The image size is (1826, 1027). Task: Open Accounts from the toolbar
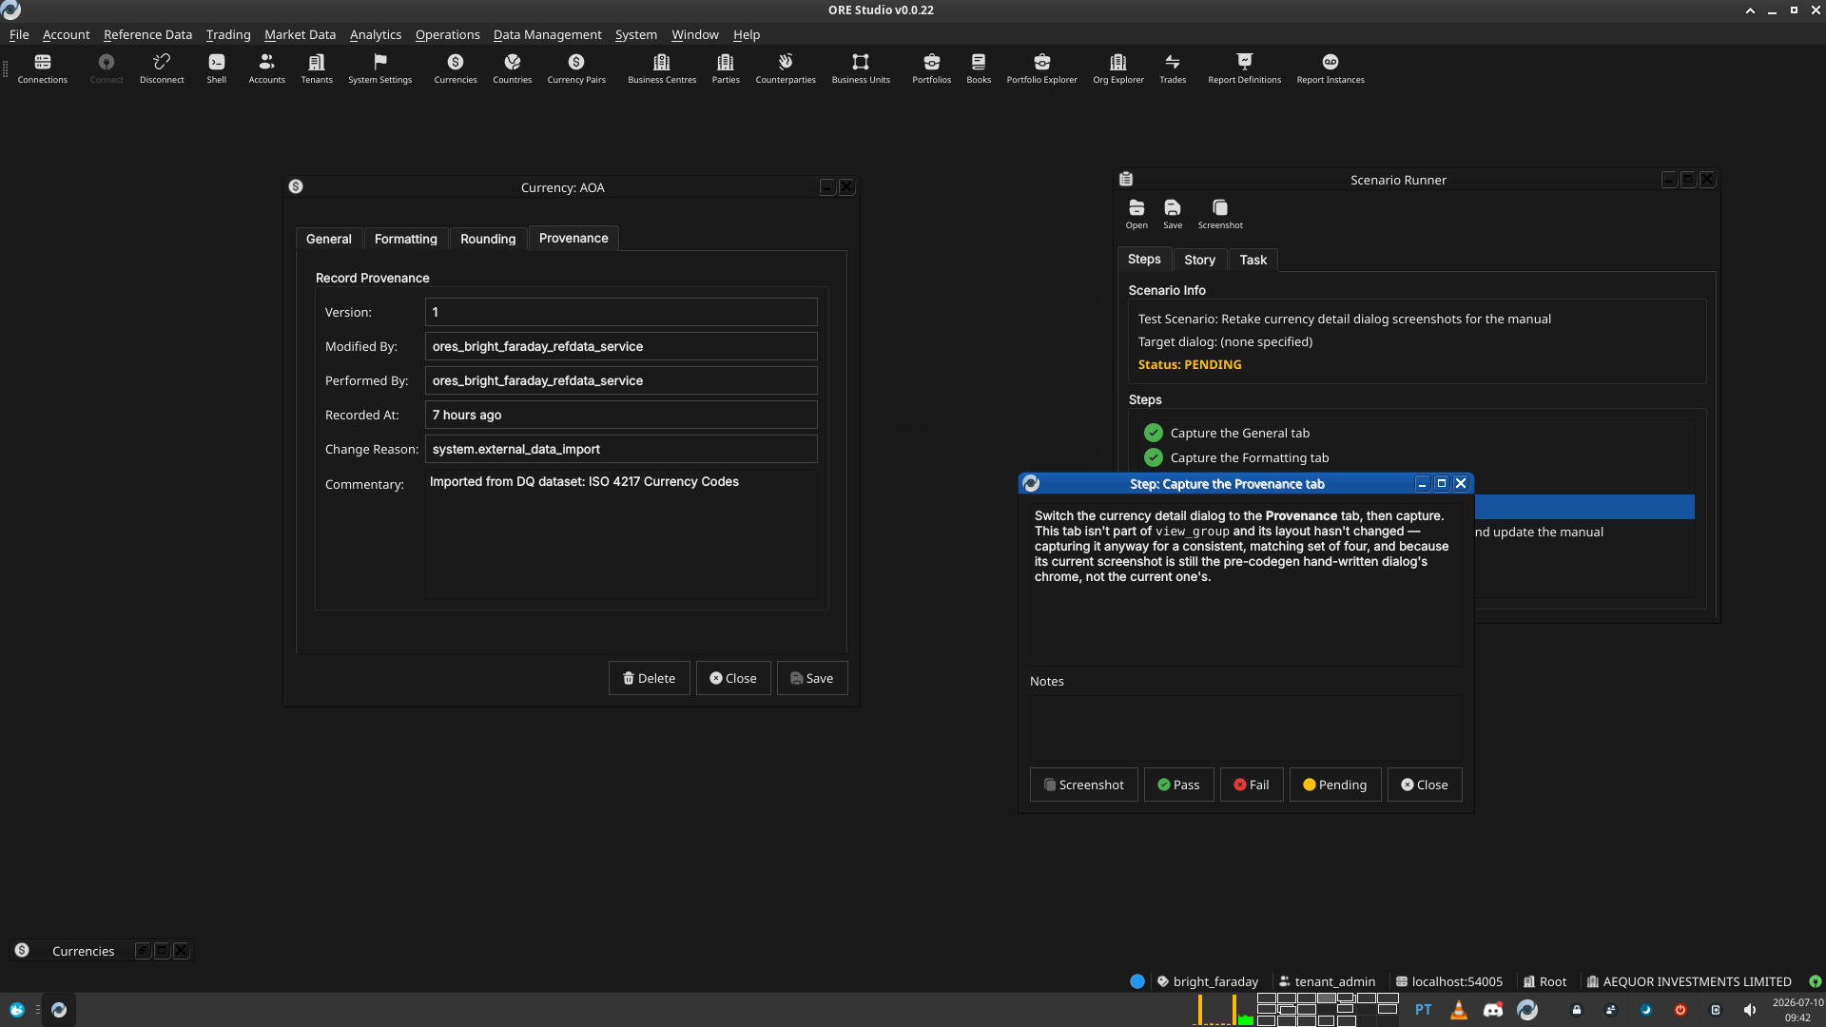pyautogui.click(x=266, y=68)
